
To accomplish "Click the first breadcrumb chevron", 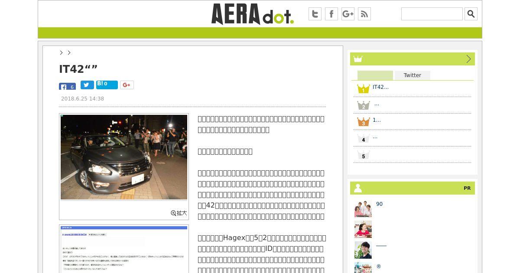I will (x=61, y=52).
